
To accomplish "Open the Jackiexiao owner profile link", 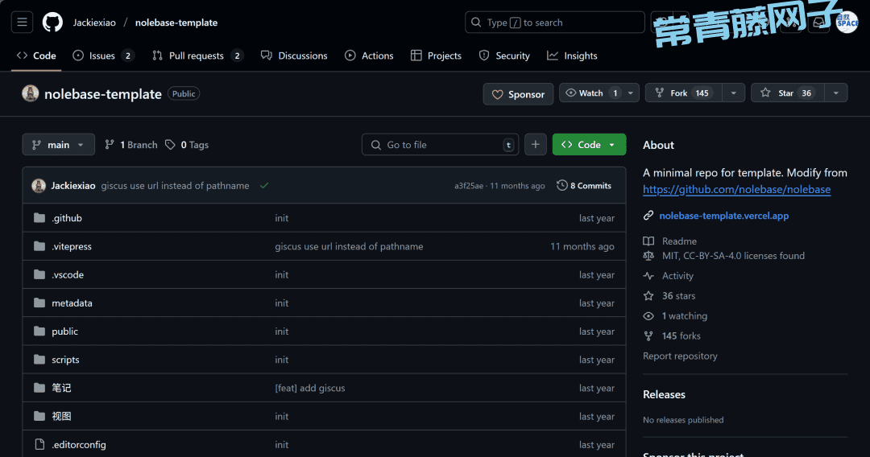I will click(x=94, y=23).
